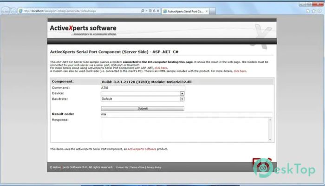Open the first 'click here' link about ASP .NET
Image resolution: width=325 pixels, height=186 pixels.
161,68
